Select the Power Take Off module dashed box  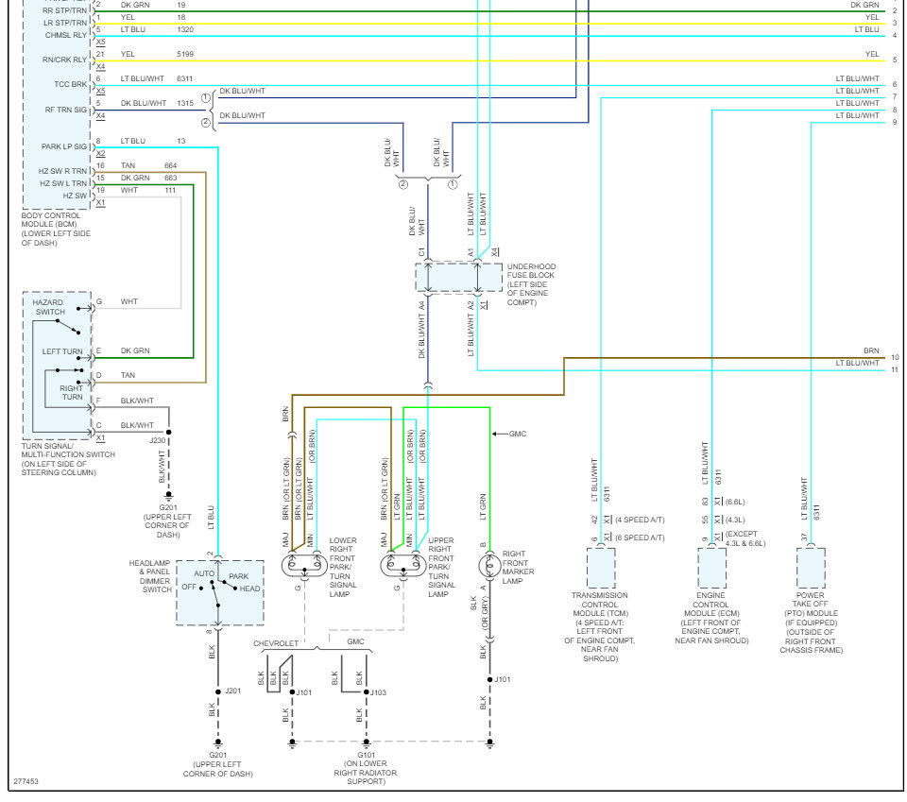coord(811,569)
